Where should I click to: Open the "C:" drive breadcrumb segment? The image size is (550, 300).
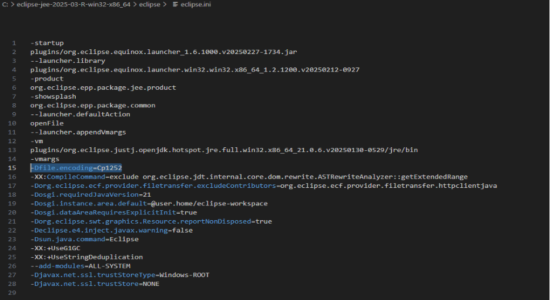(x=5, y=5)
